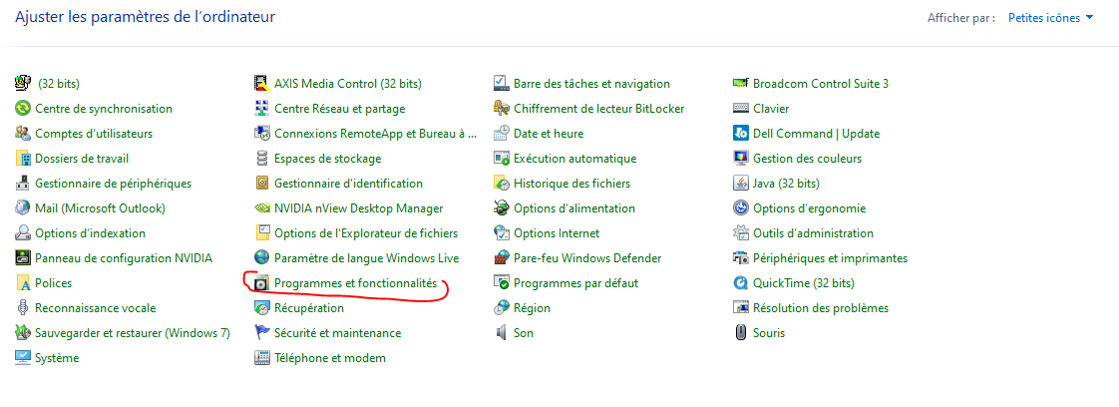Open Connexions RemoteApp et Bureau link
The height and width of the screenshot is (407, 1119).
(x=375, y=134)
